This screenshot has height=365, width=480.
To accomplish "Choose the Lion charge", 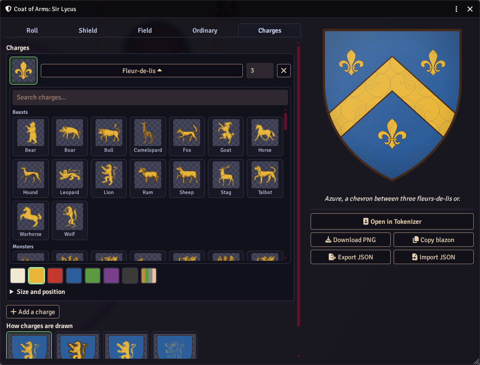I will pyautogui.click(x=108, y=178).
